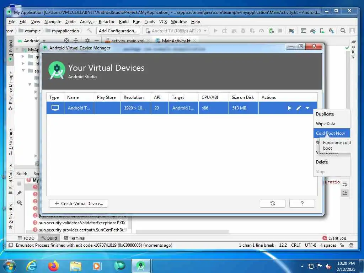Refresh the virtual device list
The height and width of the screenshot is (273, 364).
pyautogui.click(x=273, y=203)
